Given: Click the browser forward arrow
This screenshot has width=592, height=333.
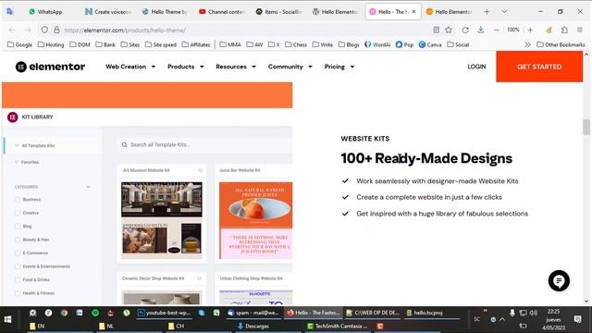Looking at the screenshot, I should tap(28, 30).
